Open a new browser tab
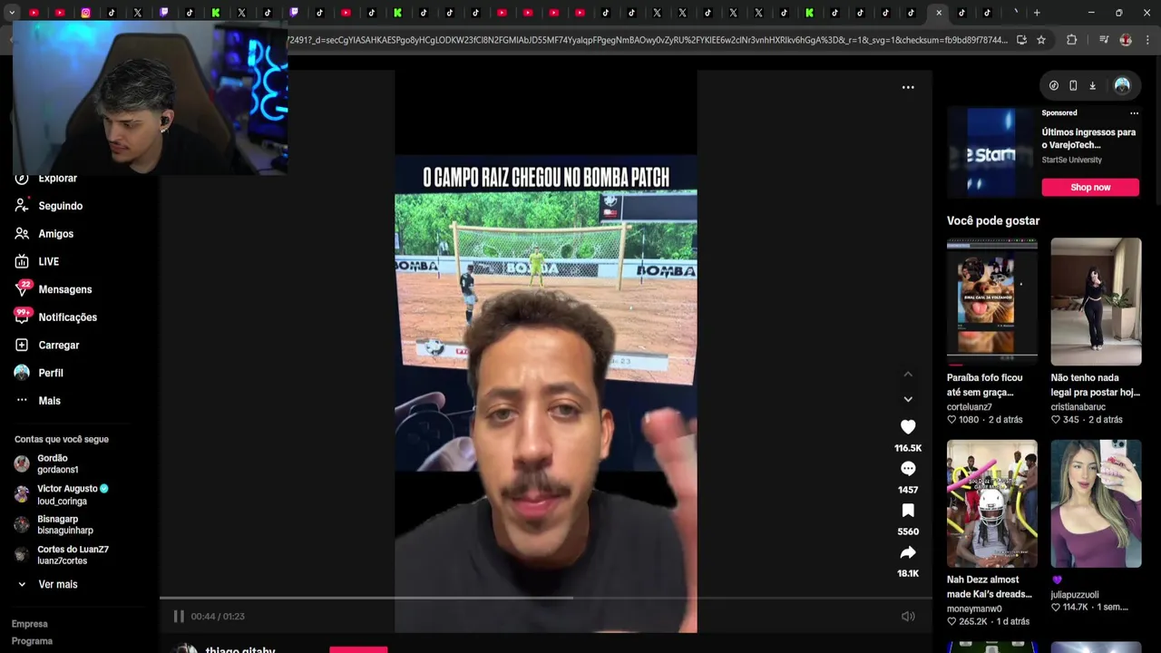This screenshot has height=653, width=1161. pyautogui.click(x=1037, y=13)
